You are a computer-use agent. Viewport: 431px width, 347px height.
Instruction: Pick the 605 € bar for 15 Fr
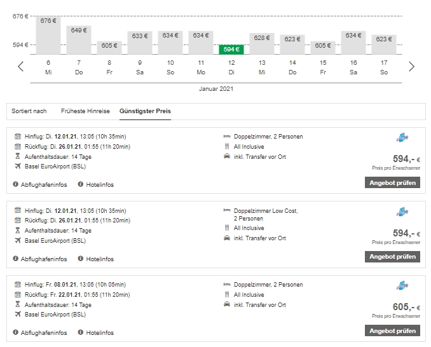click(x=323, y=47)
